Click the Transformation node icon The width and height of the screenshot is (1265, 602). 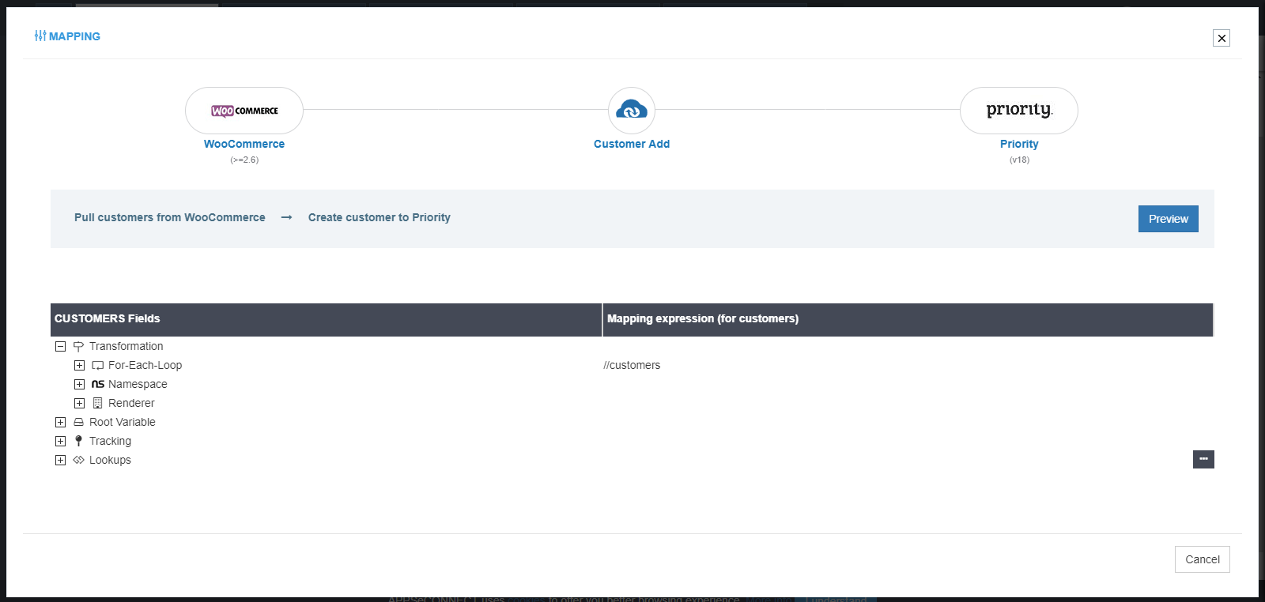coord(78,347)
